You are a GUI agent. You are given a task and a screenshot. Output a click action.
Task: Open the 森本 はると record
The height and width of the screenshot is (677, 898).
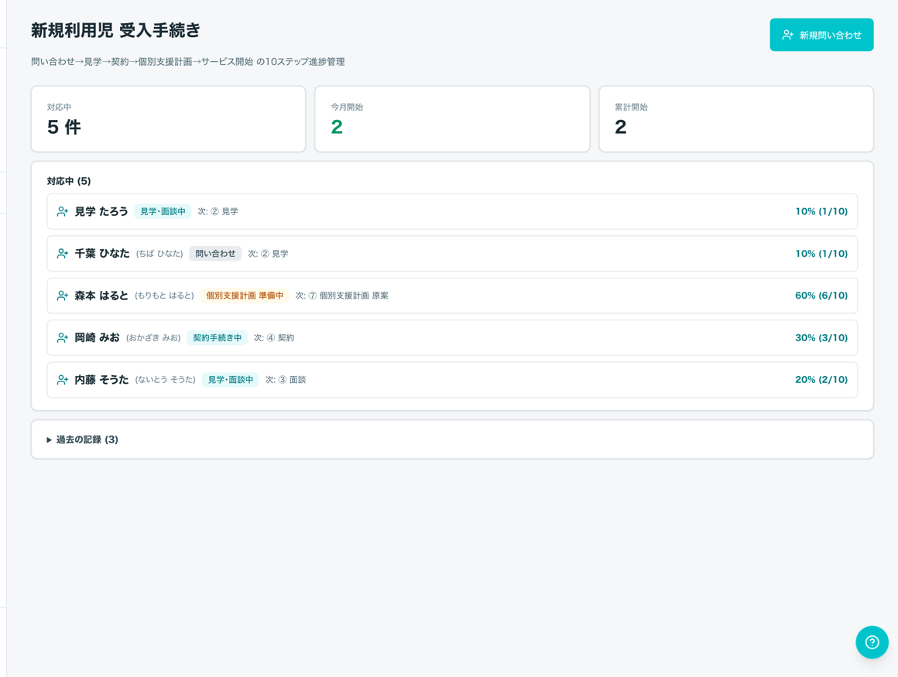tap(452, 296)
